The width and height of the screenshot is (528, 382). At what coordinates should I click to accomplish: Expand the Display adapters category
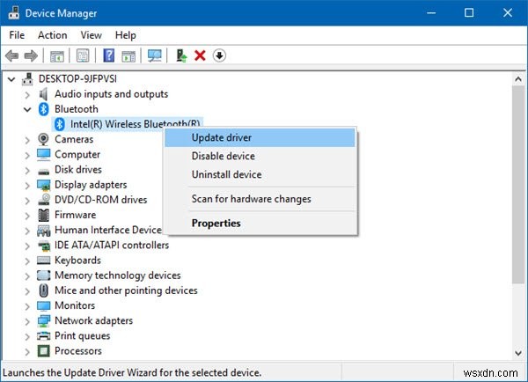tap(27, 185)
